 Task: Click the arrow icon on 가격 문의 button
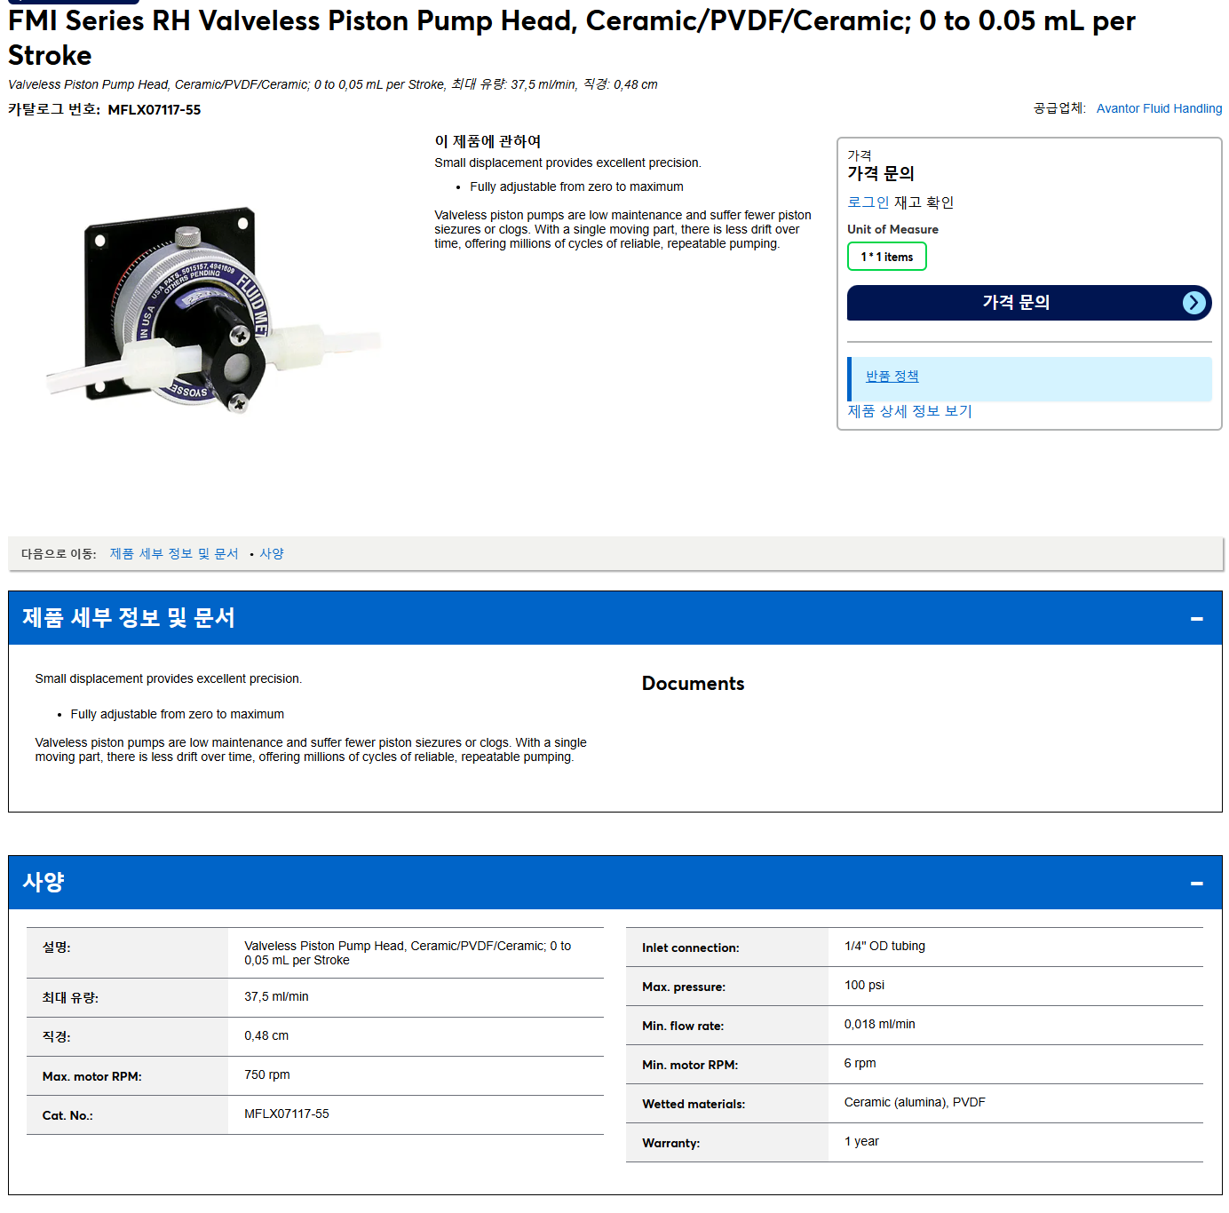(1194, 303)
